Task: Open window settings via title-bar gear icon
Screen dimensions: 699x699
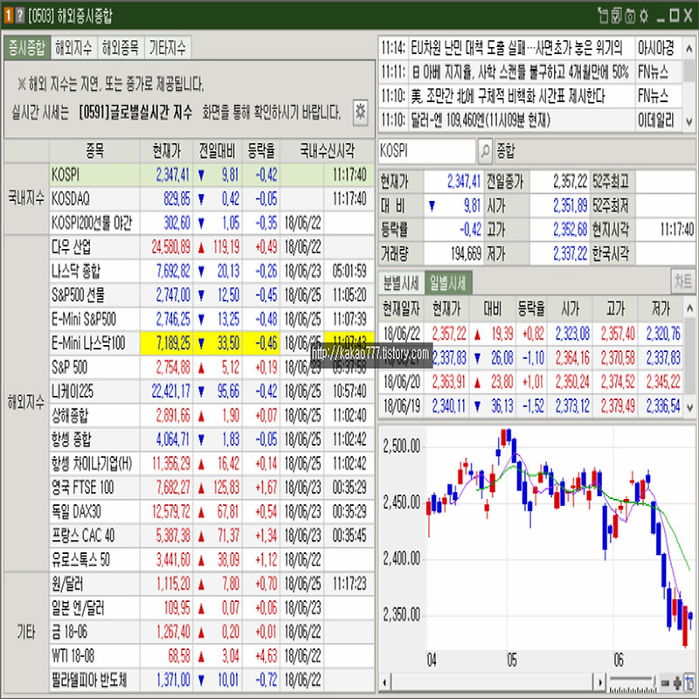Action: pyautogui.click(x=644, y=16)
